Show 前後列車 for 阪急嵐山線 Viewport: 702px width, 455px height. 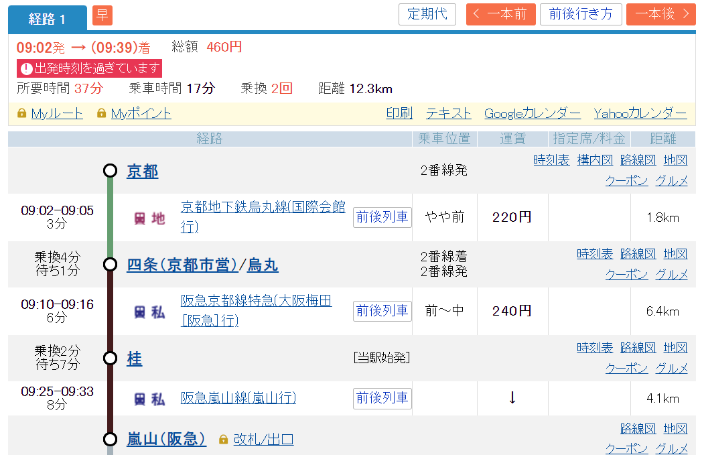[x=382, y=398]
